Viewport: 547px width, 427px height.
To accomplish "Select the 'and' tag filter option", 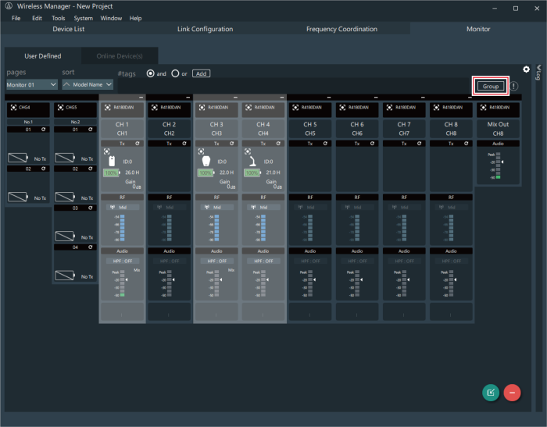I will (x=150, y=73).
